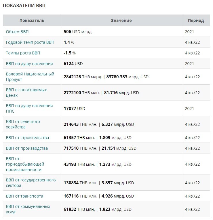Click Годовой темп роста ВВП link
The image size is (213, 220).
[30, 42]
